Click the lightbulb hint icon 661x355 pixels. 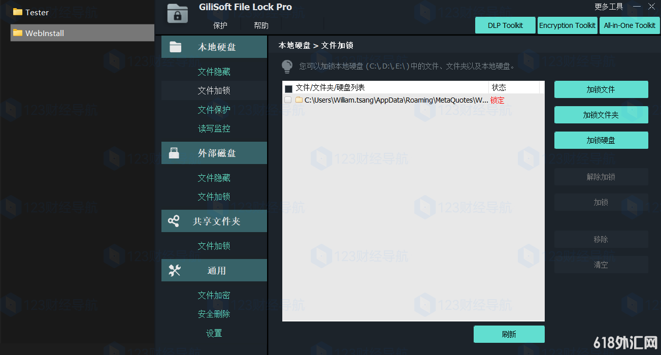[287, 67]
